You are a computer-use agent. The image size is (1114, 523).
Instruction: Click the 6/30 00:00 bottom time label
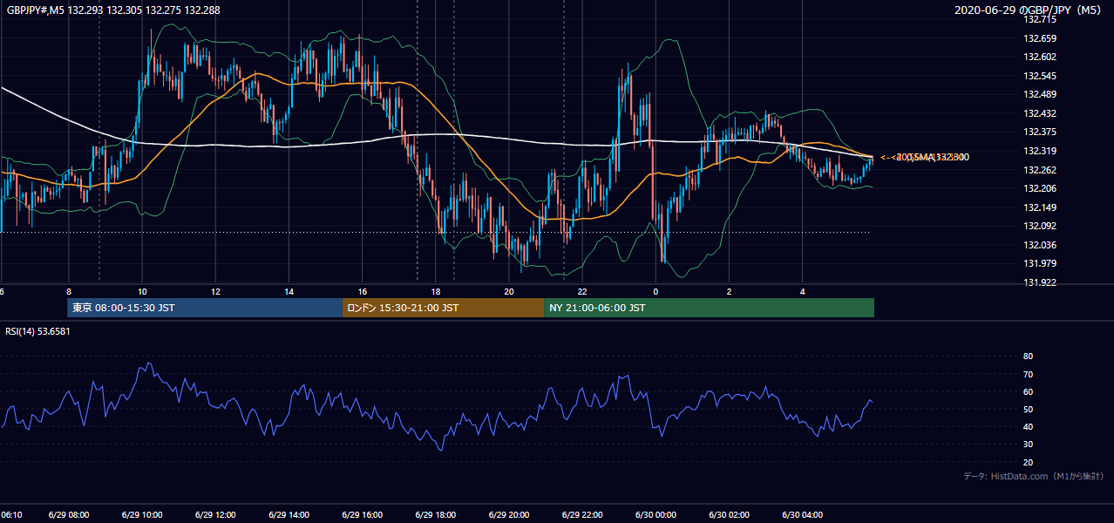[x=655, y=515]
